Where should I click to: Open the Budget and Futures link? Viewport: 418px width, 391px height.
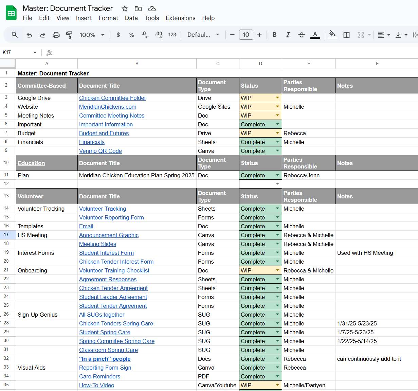(x=104, y=133)
